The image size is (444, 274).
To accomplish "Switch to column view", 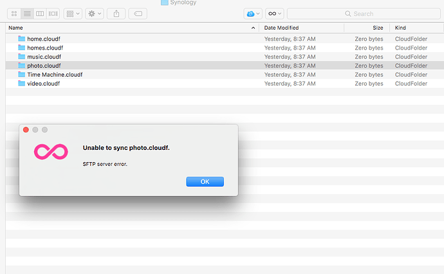I will pos(40,14).
